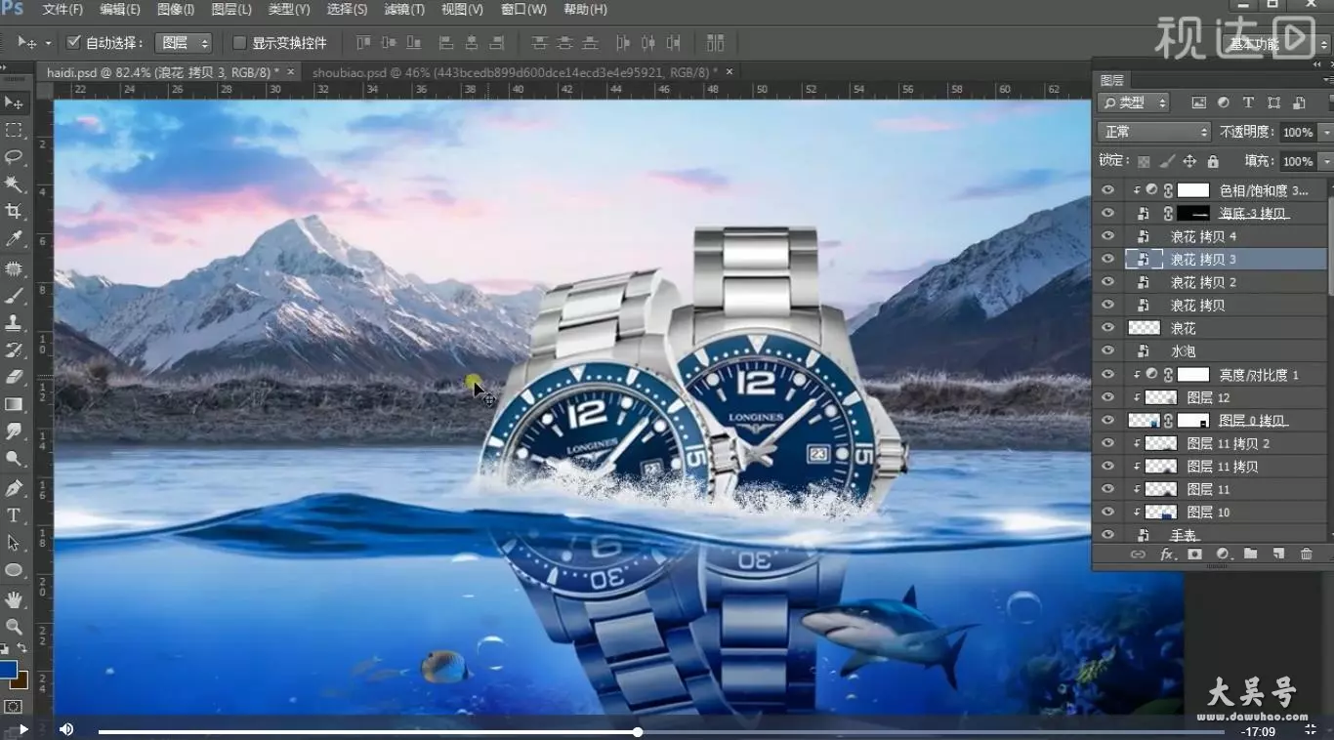Delete the selected layer
The image size is (1334, 740).
click(x=1307, y=555)
